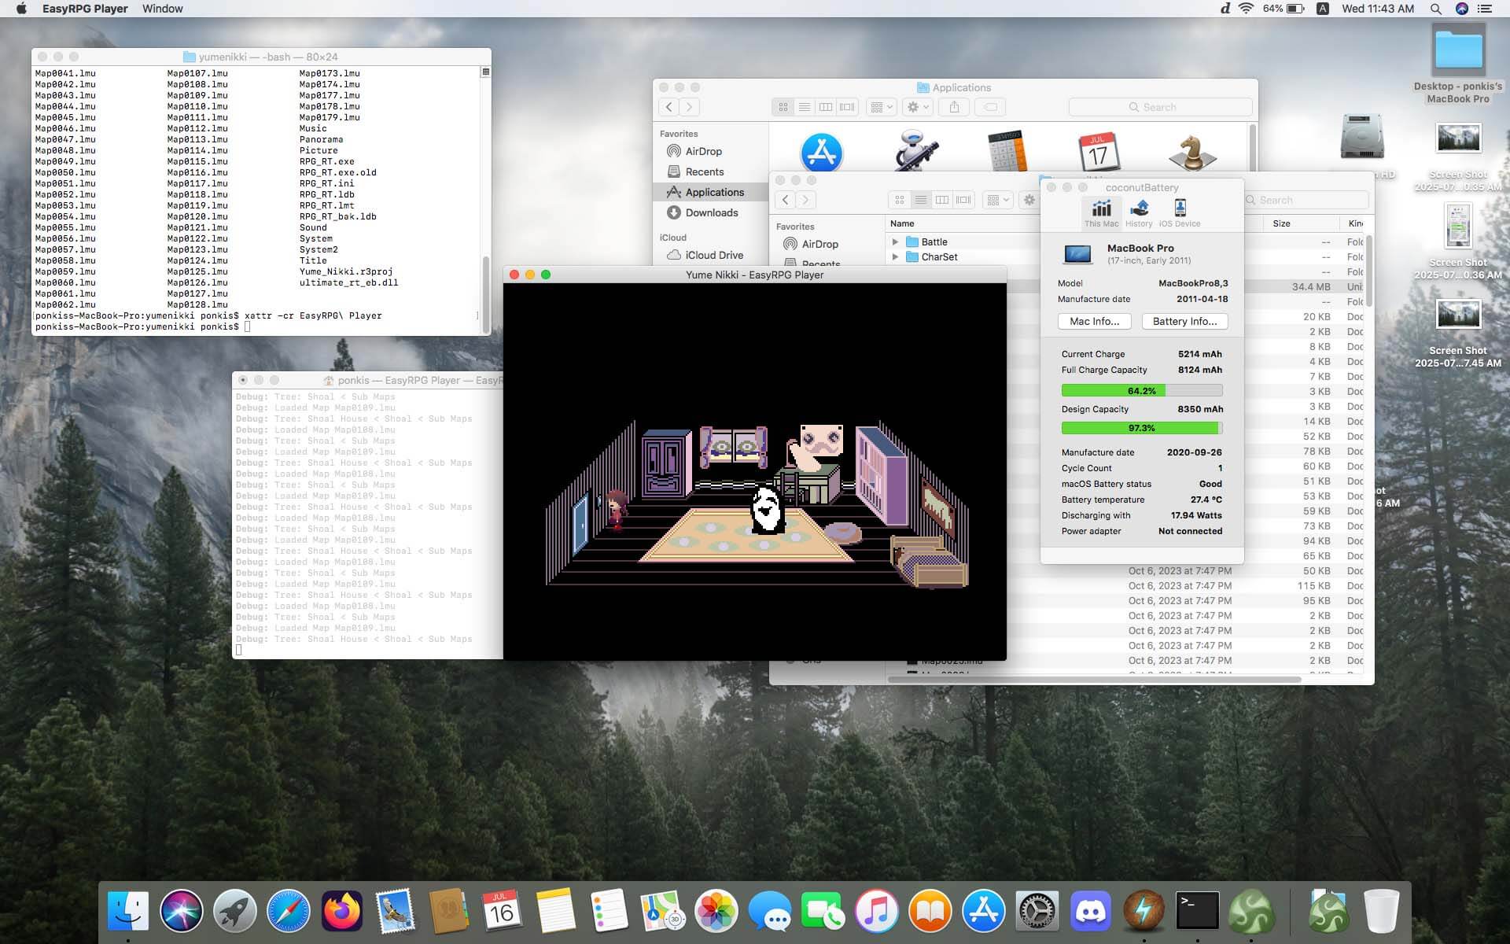Open the iOS Device tab in coconutBattery
Image resolution: width=1510 pixels, height=944 pixels.
click(1180, 212)
